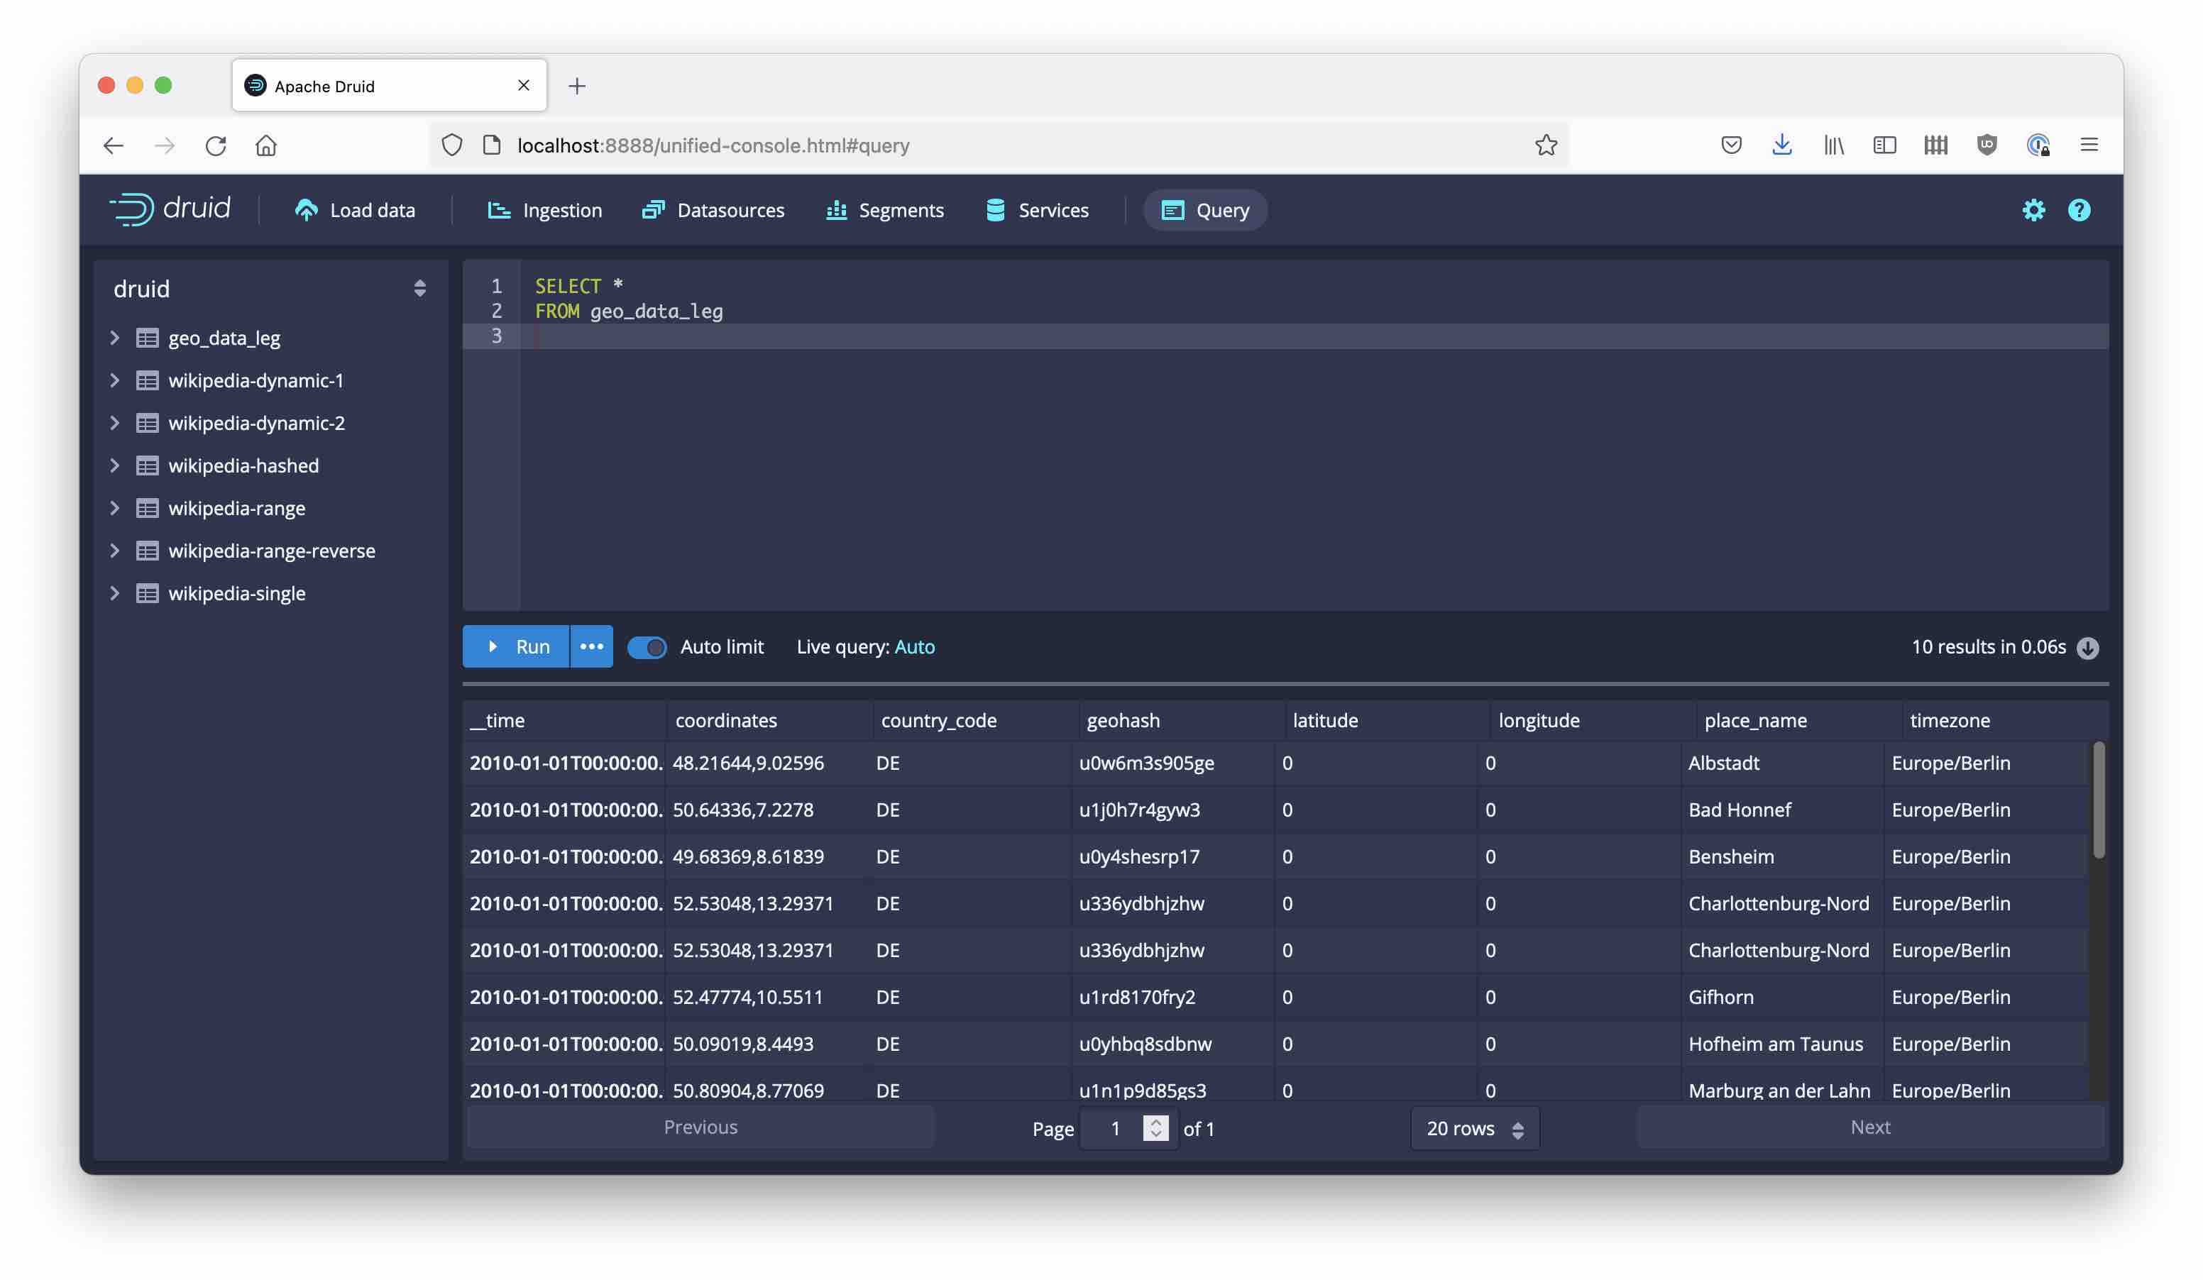Open the Load data section
The width and height of the screenshot is (2203, 1280).
[x=355, y=210]
